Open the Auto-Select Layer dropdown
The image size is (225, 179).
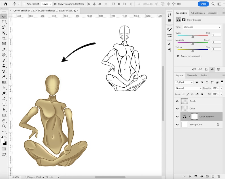pyautogui.click(x=47, y=4)
